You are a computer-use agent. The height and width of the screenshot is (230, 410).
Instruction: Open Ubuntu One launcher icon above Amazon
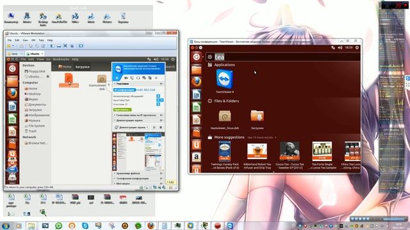197,144
